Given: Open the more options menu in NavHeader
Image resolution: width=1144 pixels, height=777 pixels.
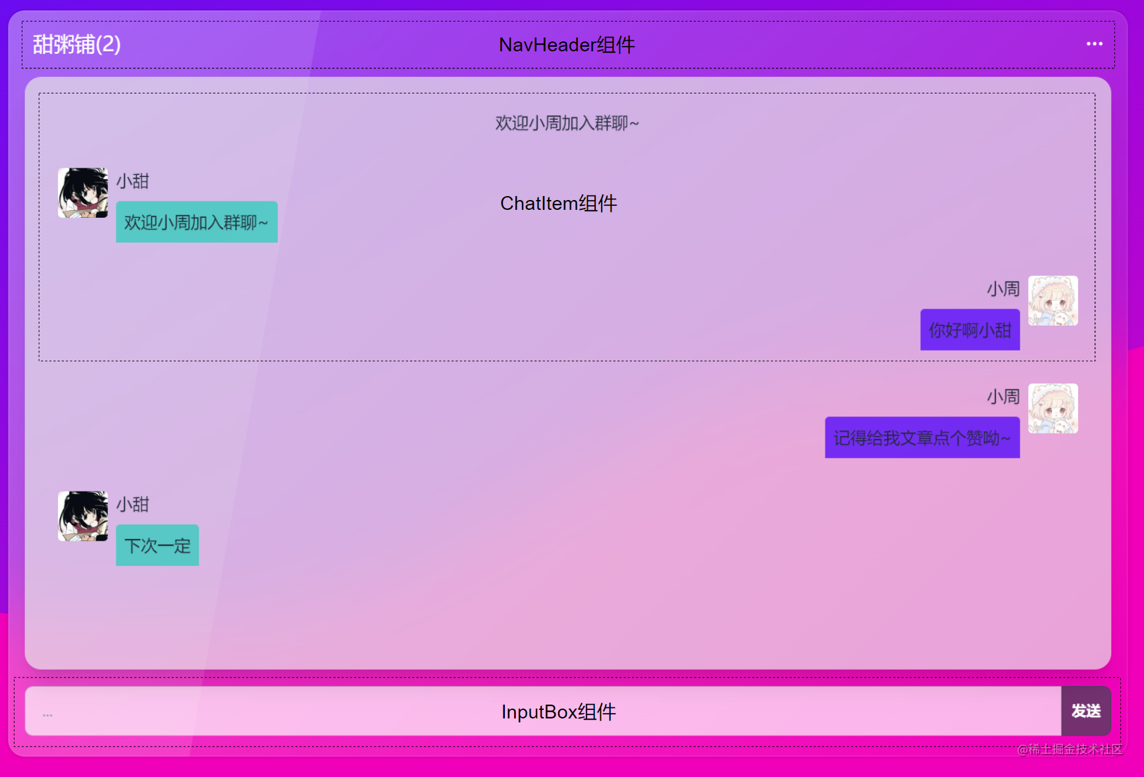Looking at the screenshot, I should (1093, 43).
